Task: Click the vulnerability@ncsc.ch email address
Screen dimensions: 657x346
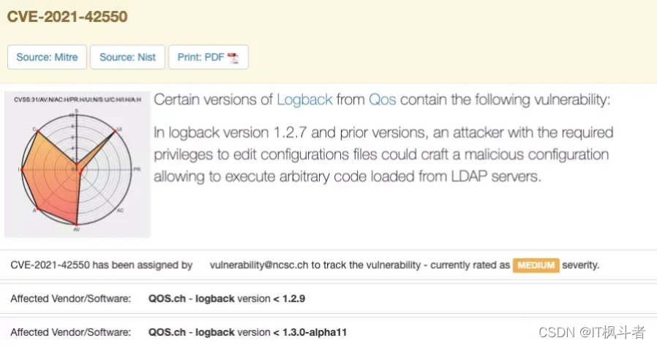Action: tap(258, 265)
